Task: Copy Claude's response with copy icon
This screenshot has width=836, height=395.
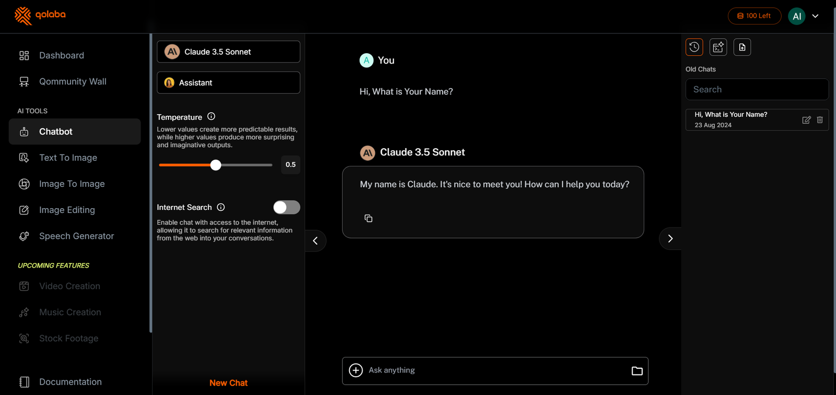Action: pyautogui.click(x=368, y=218)
